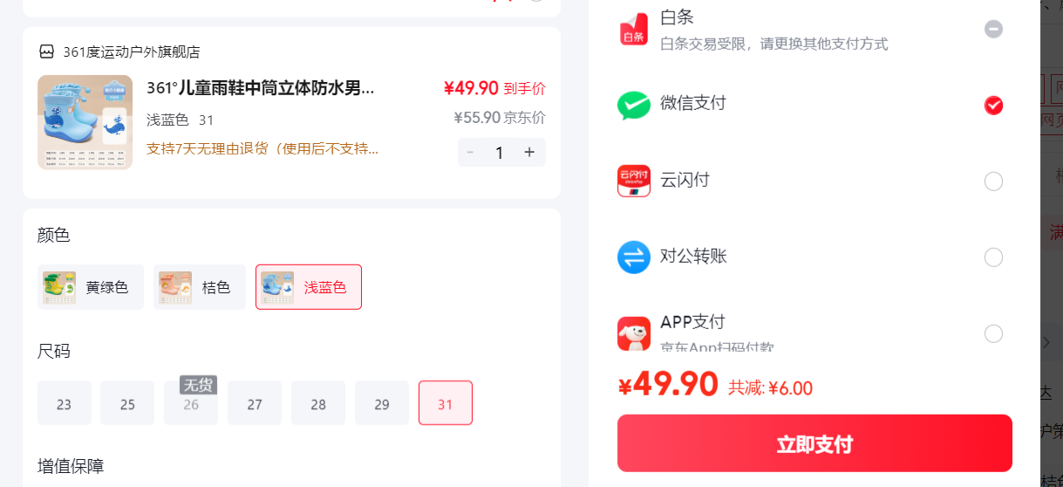Image resolution: width=1063 pixels, height=487 pixels.
Task: Decrease quantity with the minus button
Action: (470, 152)
